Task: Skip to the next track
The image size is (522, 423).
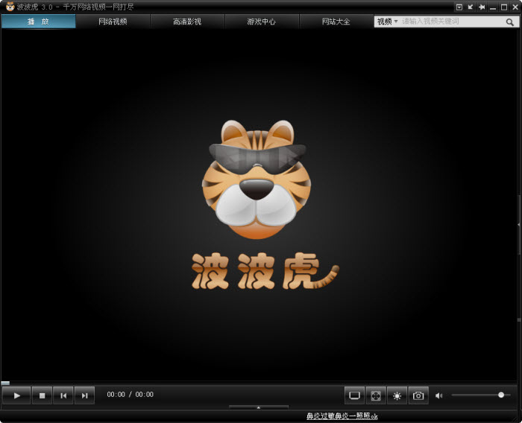Action: click(x=85, y=395)
